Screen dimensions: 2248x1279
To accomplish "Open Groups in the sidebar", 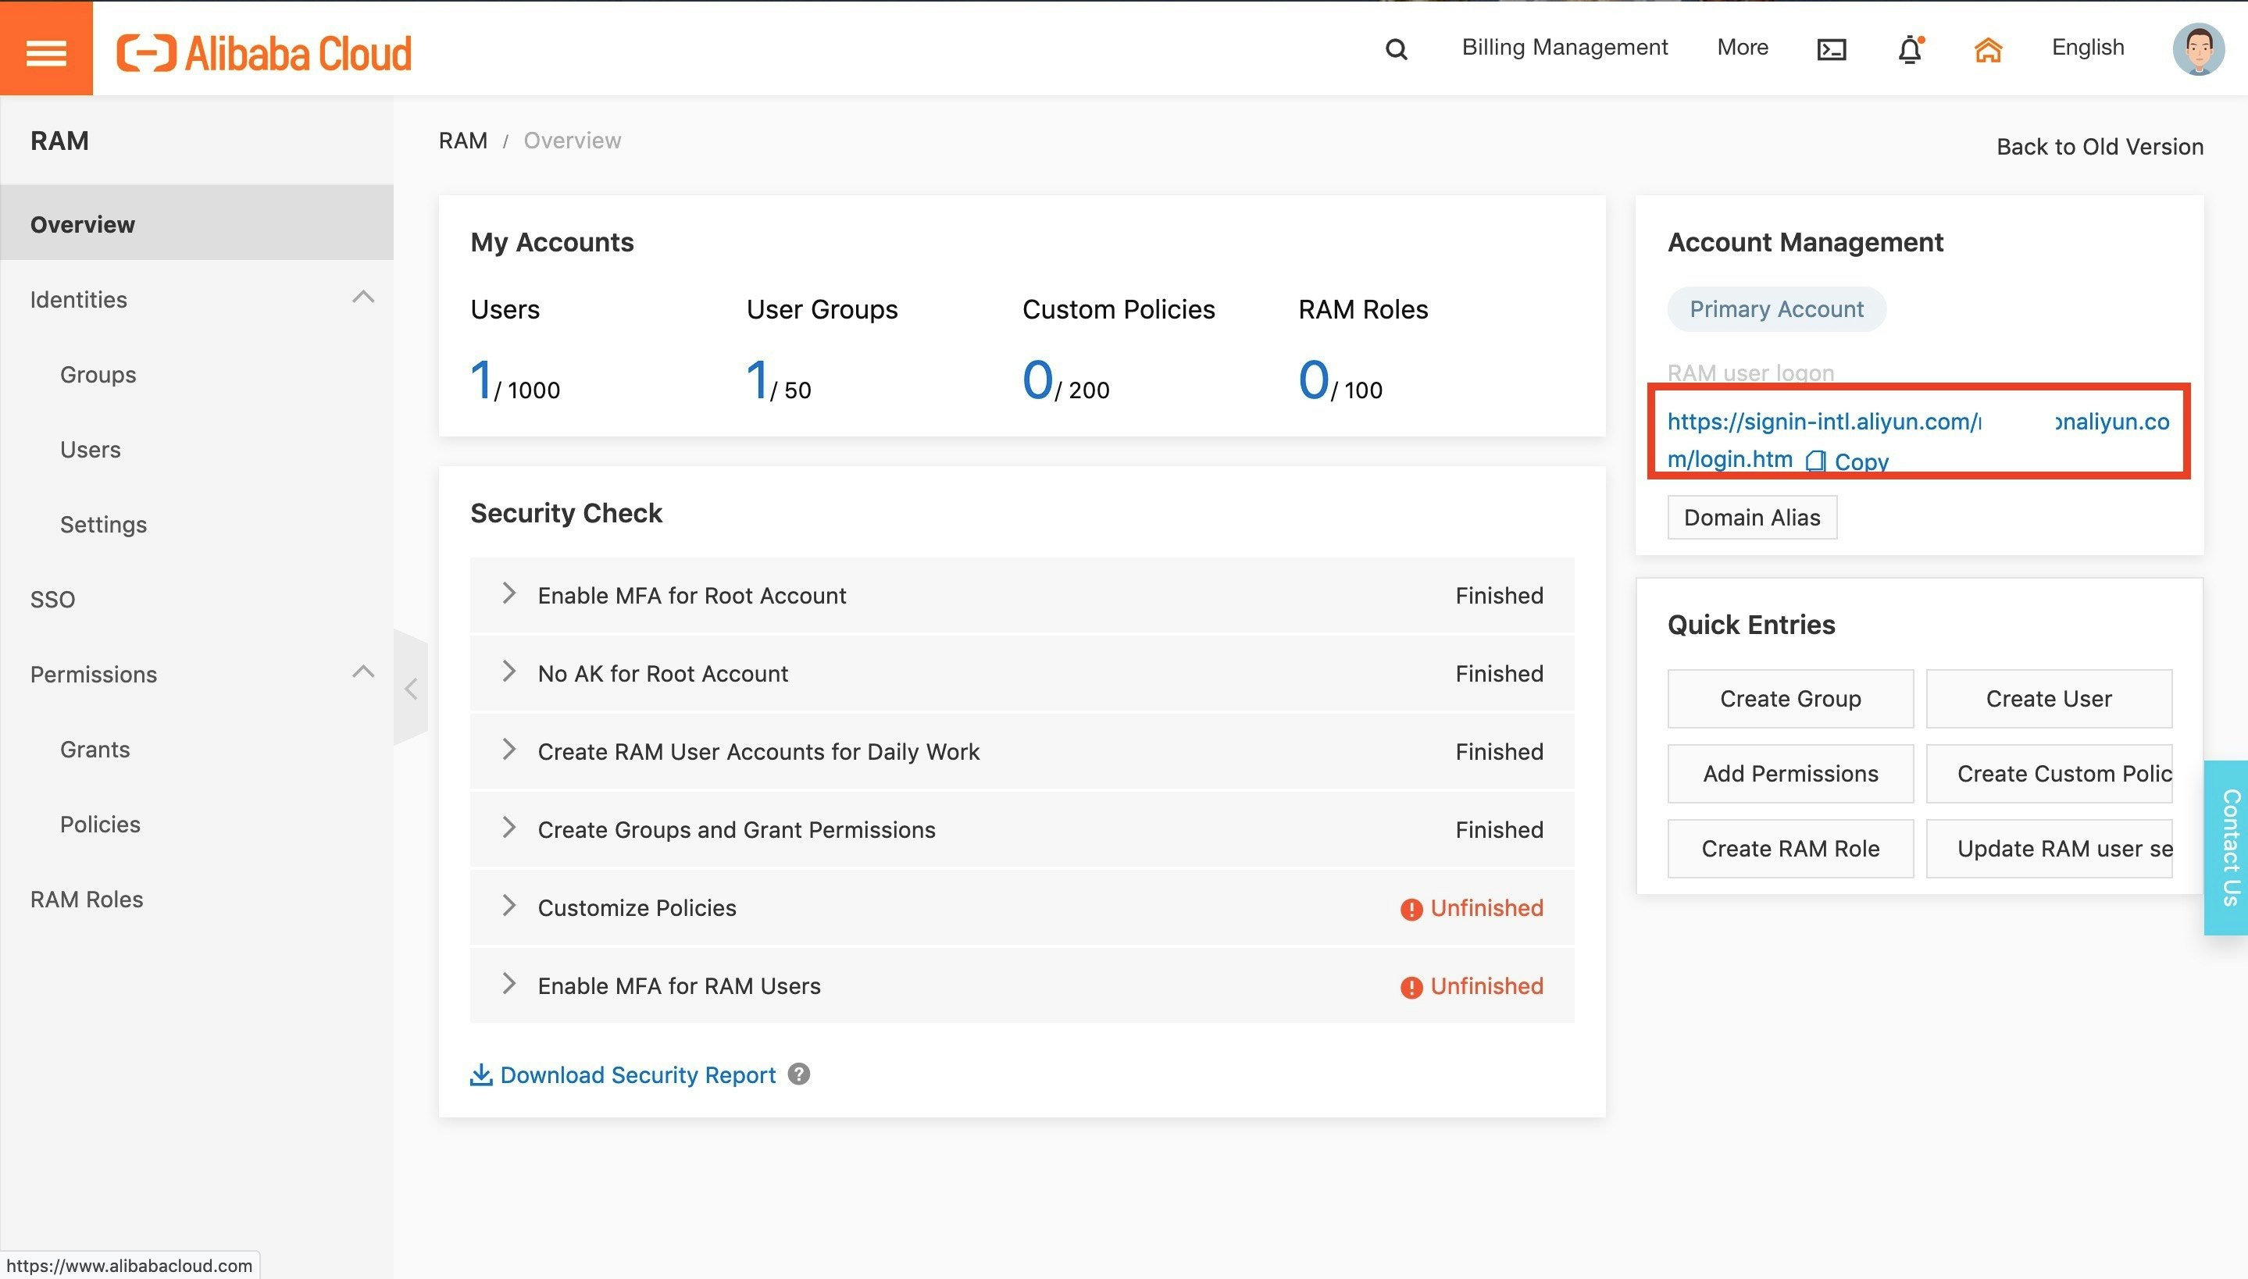I will [x=98, y=374].
